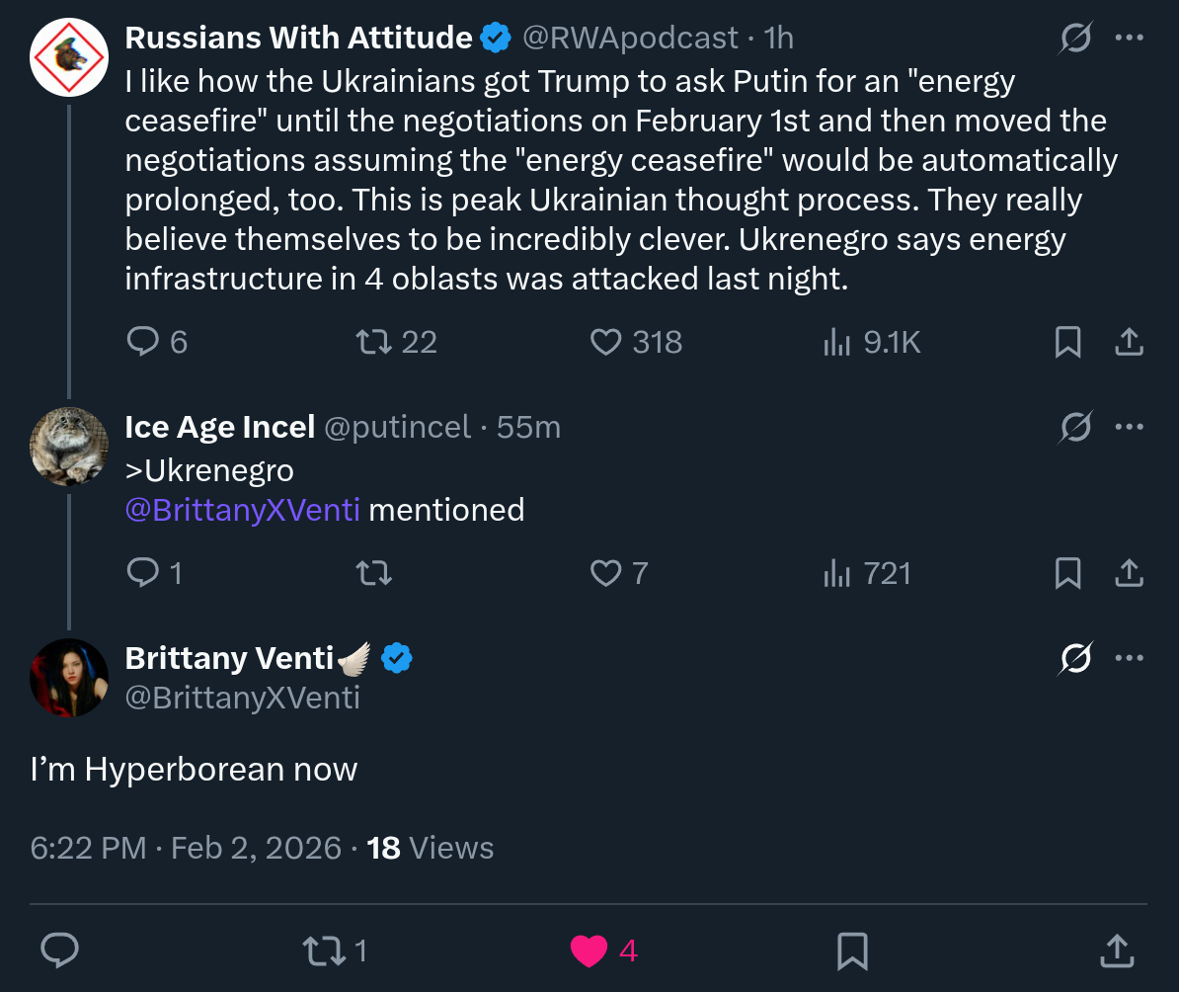This screenshot has height=992, width=1179.
Task: Open Russians With Attitude profile name
Action: (298, 38)
